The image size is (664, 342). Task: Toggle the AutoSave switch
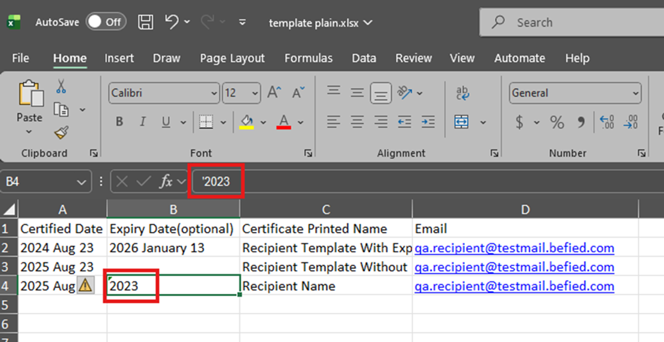[x=106, y=22]
